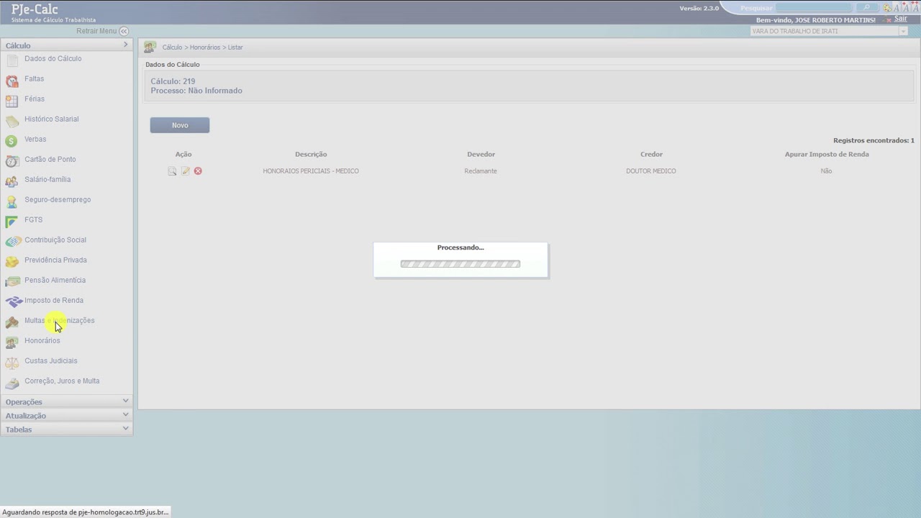This screenshot has width=921, height=518.
Task: Edit the HONORAIOS PERICIAIS - MEDICO row
Action: (185, 171)
